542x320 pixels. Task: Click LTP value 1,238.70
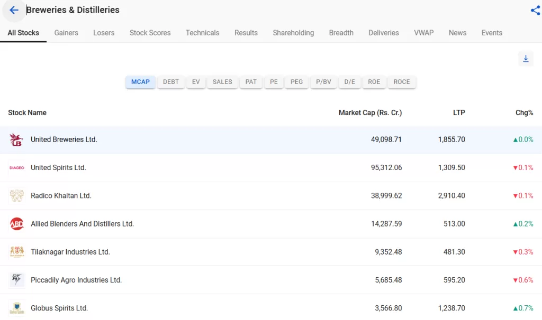coord(451,308)
